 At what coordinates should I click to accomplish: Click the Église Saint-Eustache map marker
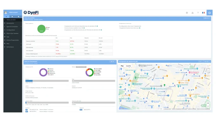pyautogui.click(x=161, y=86)
